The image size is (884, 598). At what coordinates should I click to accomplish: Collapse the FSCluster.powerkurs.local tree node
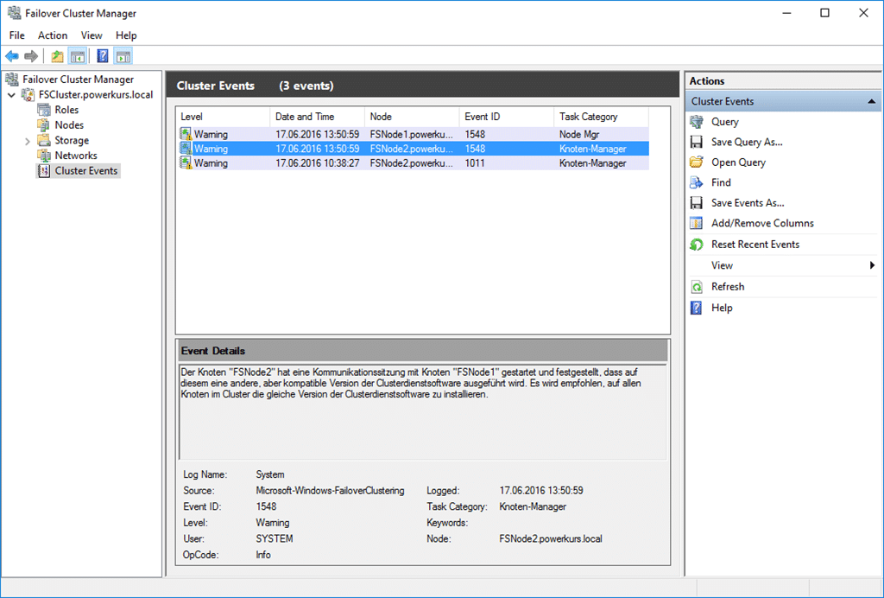coord(11,95)
